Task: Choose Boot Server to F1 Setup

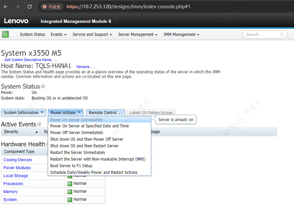Action: tap(99, 166)
